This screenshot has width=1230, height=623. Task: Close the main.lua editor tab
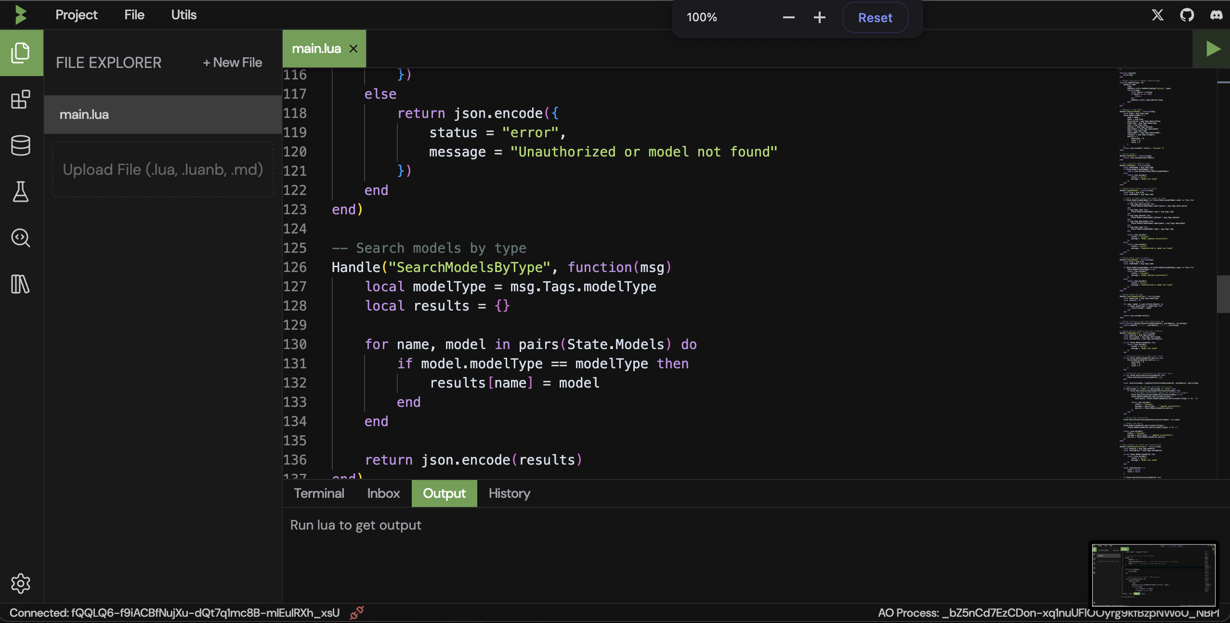coord(353,49)
